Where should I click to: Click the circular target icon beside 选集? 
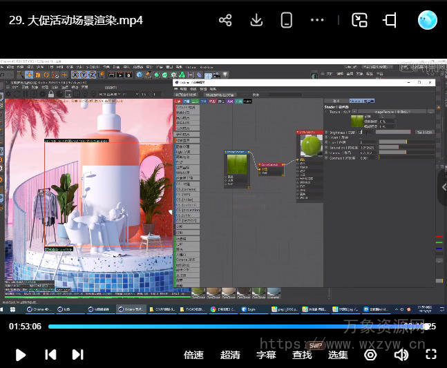pyautogui.click(x=370, y=355)
